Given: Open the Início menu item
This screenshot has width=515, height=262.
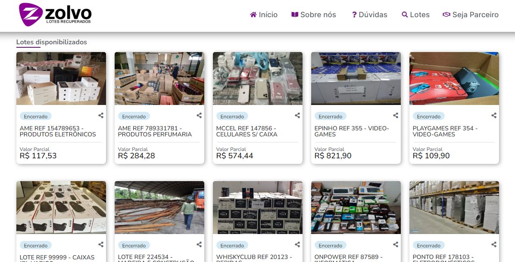Looking at the screenshot, I should pos(264,15).
